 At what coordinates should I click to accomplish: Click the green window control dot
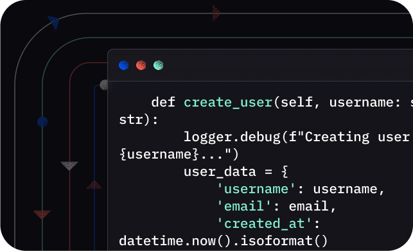(x=158, y=65)
